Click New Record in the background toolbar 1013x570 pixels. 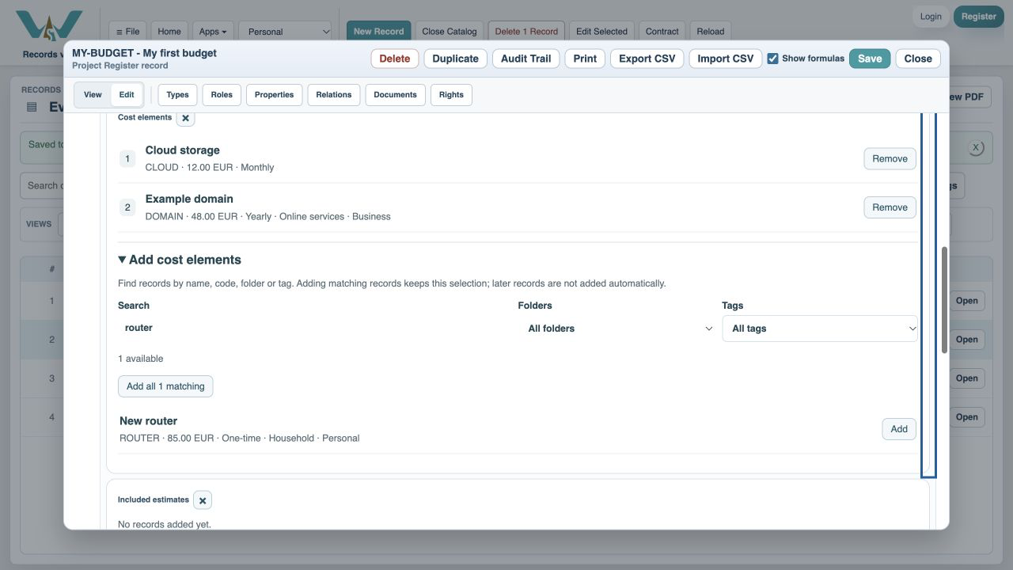tap(378, 32)
